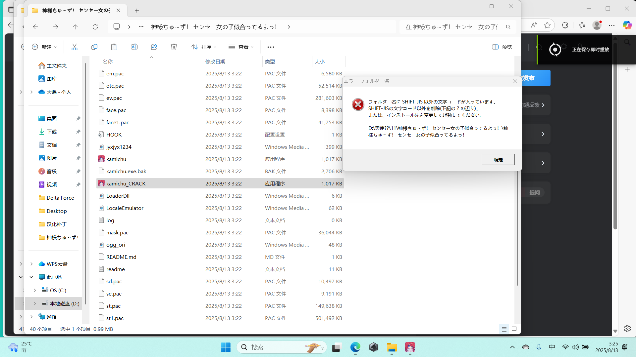This screenshot has height=357, width=636.
Task: Click the up-one-level arrow icon
Action: (75, 27)
